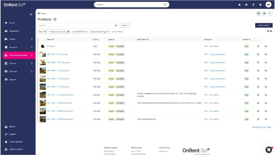Favourite this page with the round star button

coord(264,13)
